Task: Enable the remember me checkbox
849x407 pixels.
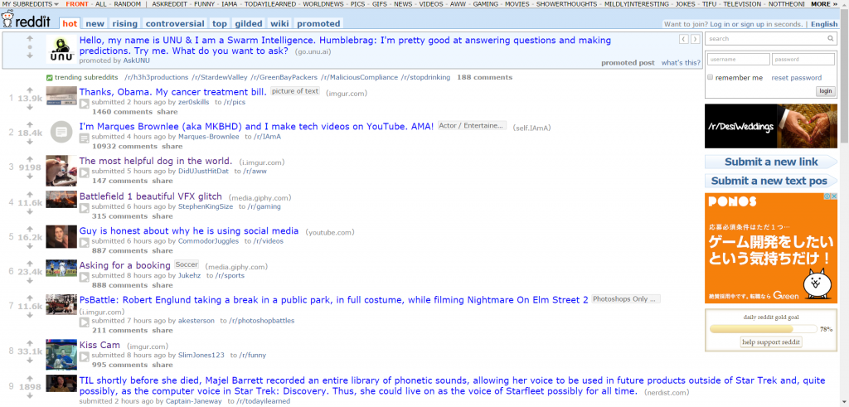Action: 711,77
